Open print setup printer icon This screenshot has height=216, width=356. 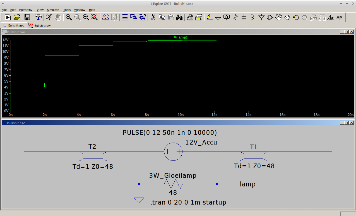point(190,17)
